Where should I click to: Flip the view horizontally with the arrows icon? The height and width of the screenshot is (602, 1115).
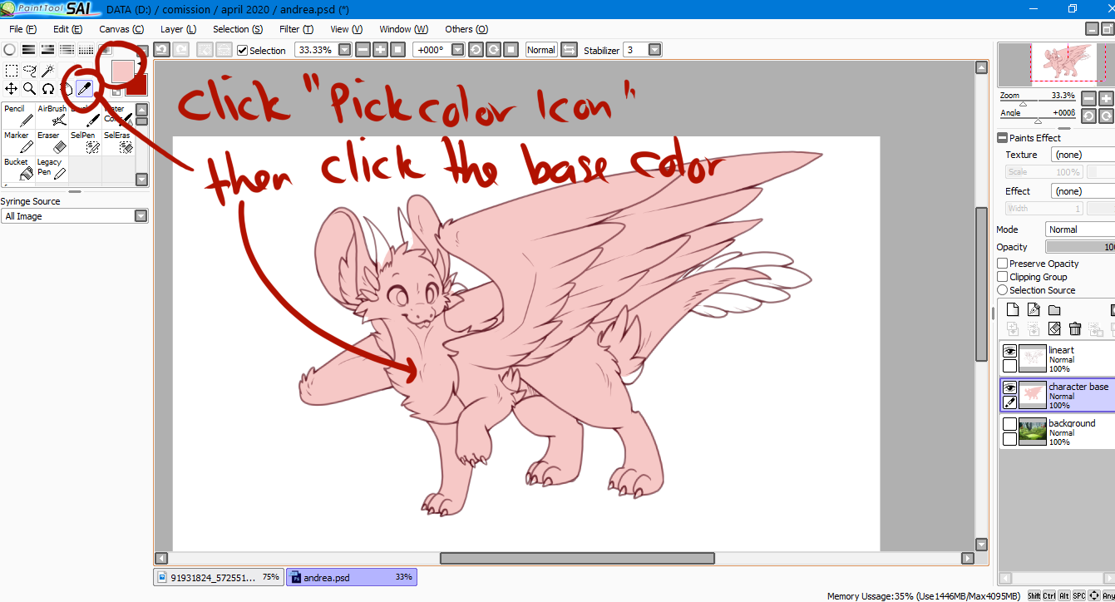570,50
